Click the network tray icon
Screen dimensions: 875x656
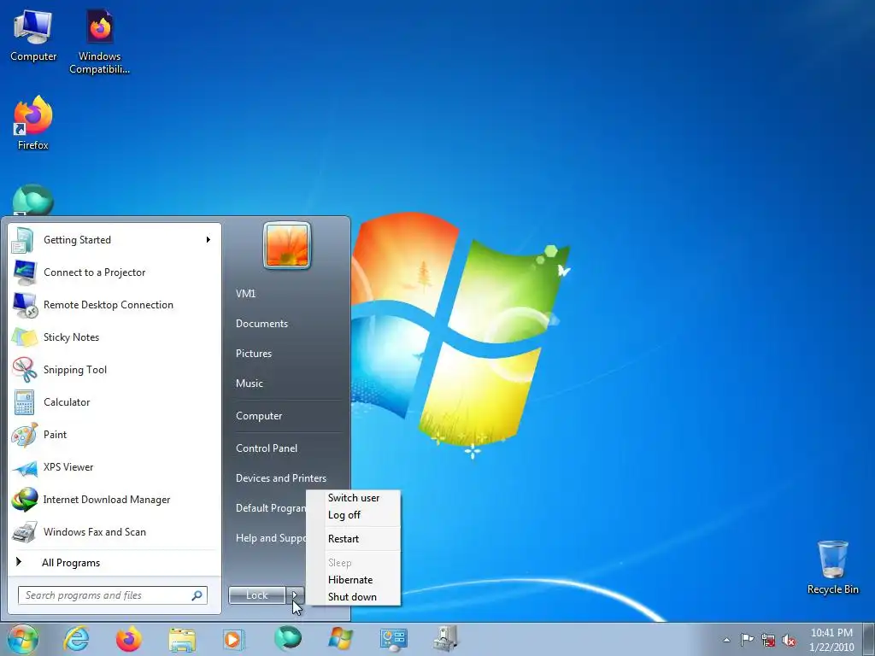(768, 640)
